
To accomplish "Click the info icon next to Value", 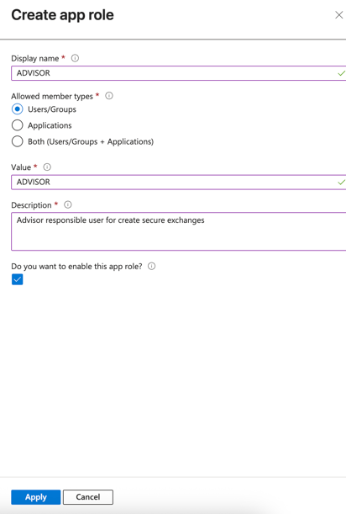I will click(47, 167).
